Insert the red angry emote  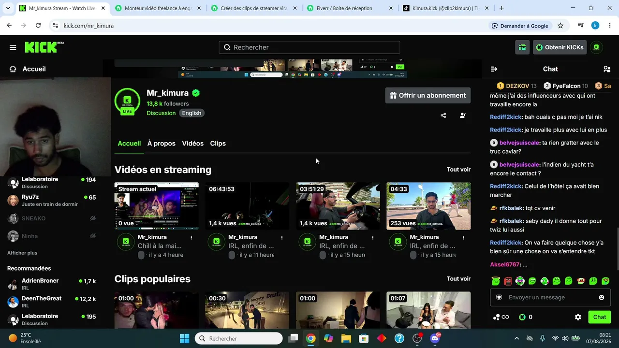[x=508, y=281]
